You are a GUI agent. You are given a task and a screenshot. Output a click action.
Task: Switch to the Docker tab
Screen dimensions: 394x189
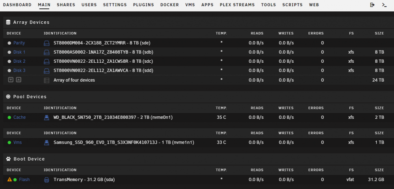click(x=169, y=5)
